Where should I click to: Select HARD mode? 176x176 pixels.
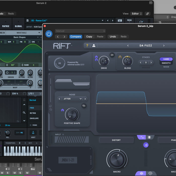pos(166,59)
